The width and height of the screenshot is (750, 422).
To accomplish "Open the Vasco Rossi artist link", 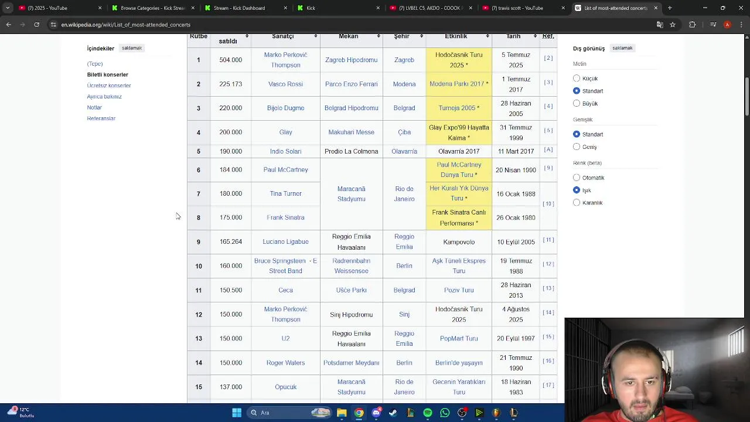I will click(x=285, y=84).
